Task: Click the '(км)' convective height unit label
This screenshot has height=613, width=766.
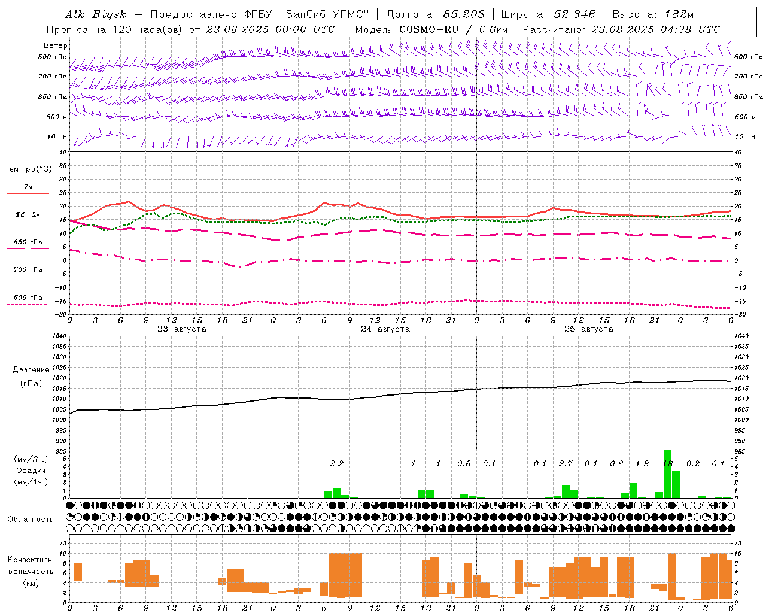Action: coord(31,583)
